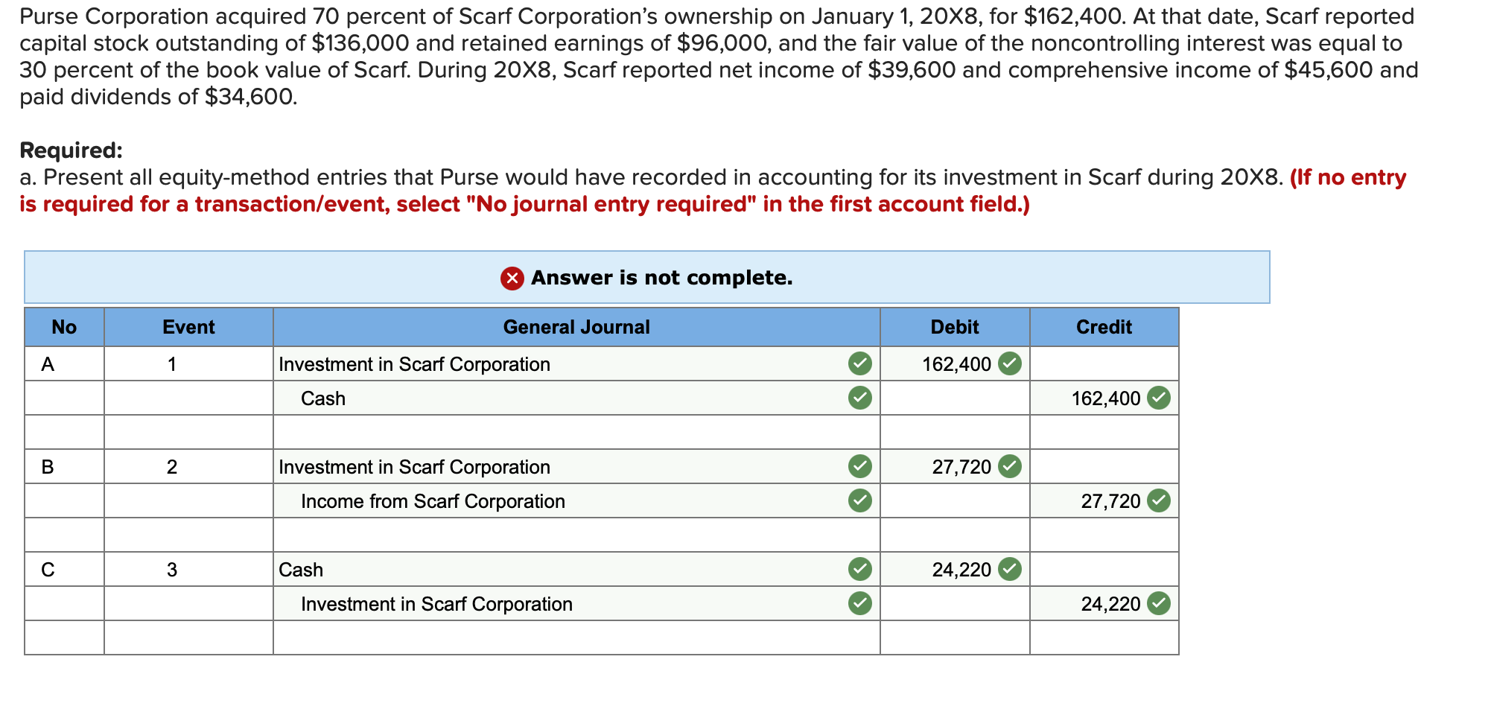Click the checkmark beside 162,400 credit amount

[1160, 398]
